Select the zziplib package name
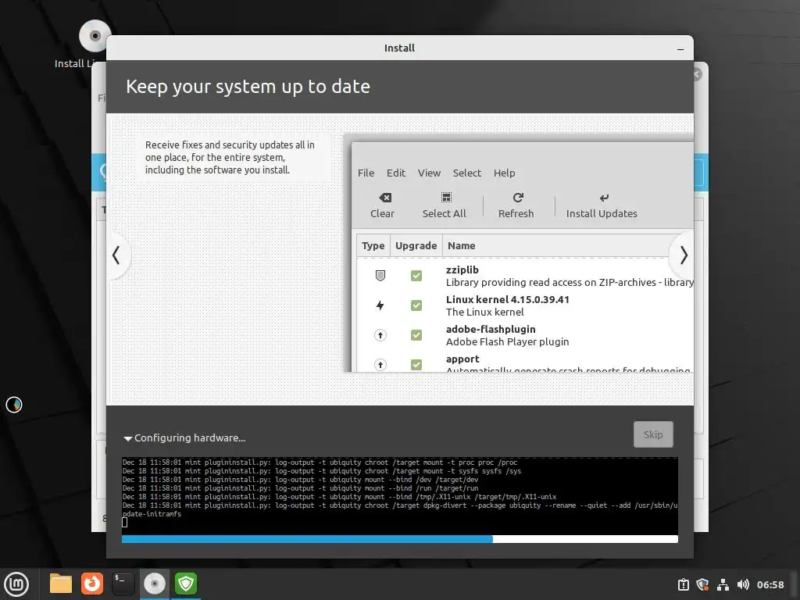 462,270
